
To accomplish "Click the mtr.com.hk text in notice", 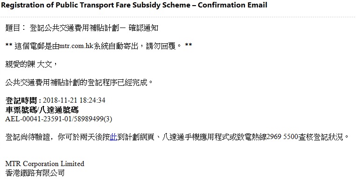I will [76, 46].
